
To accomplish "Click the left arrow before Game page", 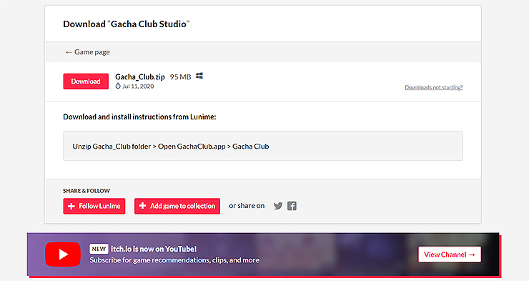I will pos(69,52).
